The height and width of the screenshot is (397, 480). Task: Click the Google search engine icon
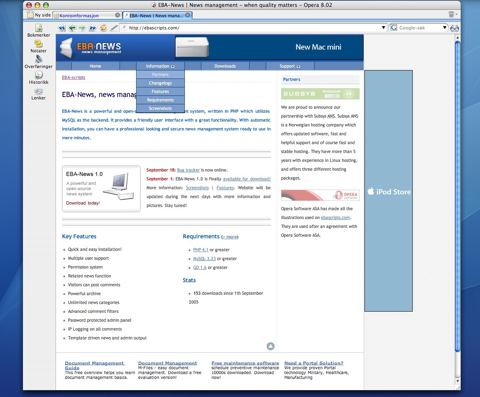(394, 27)
